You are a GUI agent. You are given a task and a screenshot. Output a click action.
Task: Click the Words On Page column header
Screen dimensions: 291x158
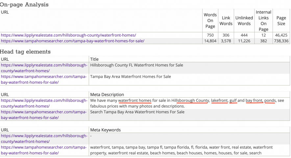210,21
